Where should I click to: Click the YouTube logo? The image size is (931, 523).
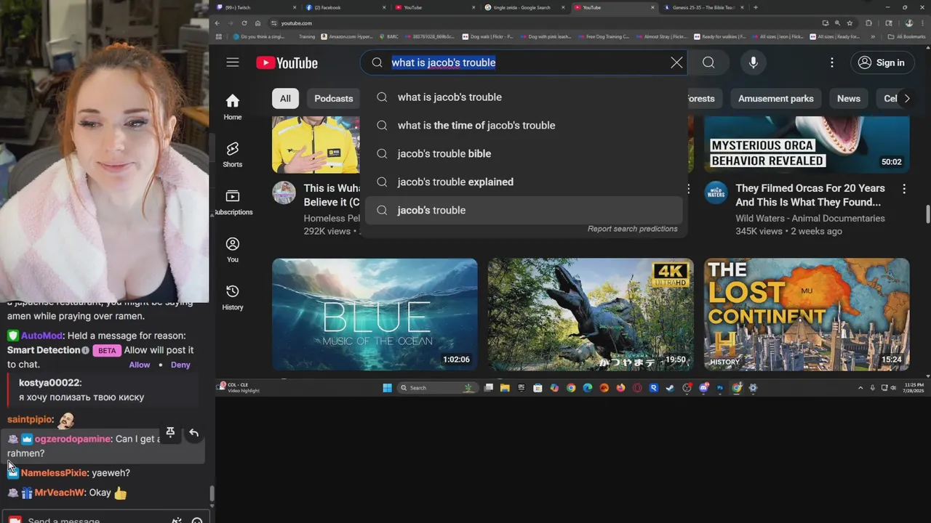tap(287, 63)
